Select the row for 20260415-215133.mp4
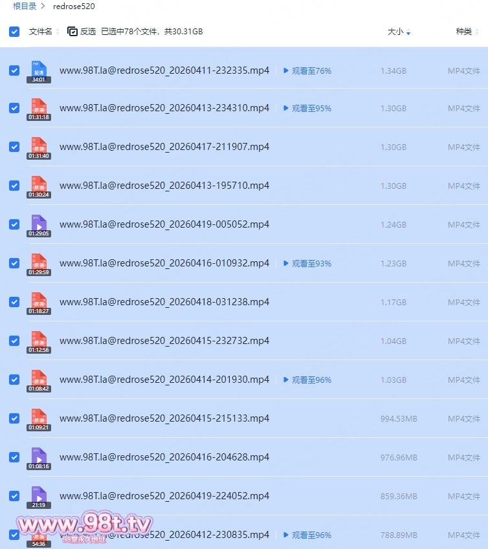This screenshot has height=549, width=488. click(x=324, y=418)
